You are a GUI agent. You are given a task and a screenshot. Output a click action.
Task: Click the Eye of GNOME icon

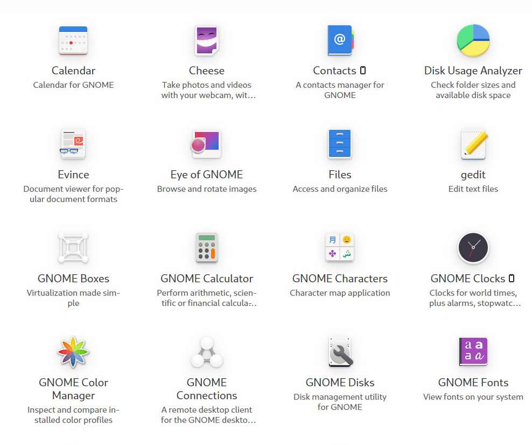(x=206, y=144)
